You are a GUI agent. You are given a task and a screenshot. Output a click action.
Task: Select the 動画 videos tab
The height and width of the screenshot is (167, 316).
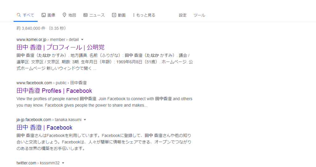click(121, 15)
